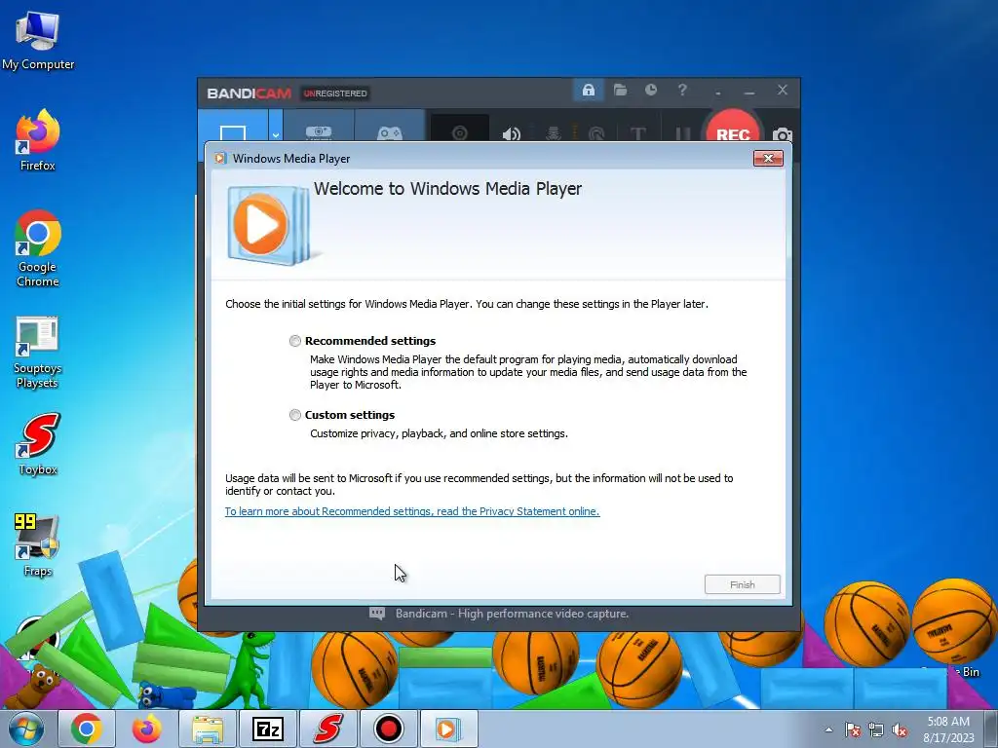Toggle Bandicam webcam overlay icon

coord(460,131)
